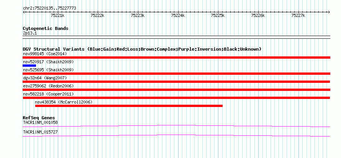Select the blue gain bar for nsv520917
Viewport: 341px width, 158px height.
point(30,66)
